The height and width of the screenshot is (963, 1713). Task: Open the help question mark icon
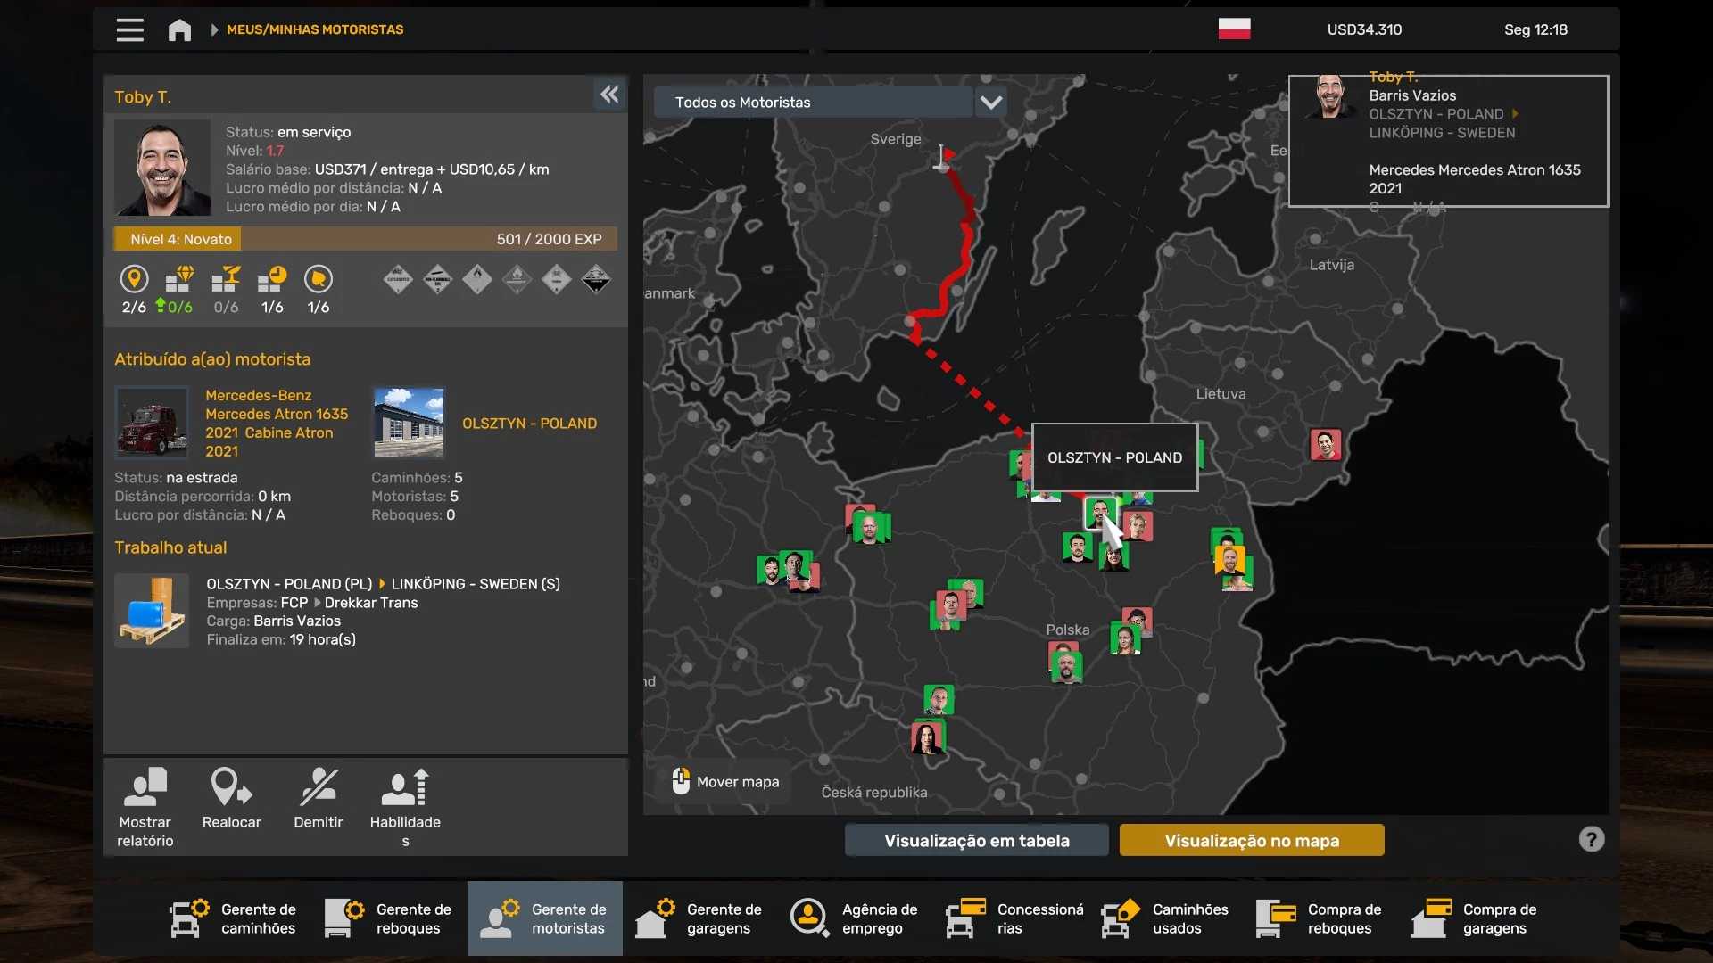pyautogui.click(x=1591, y=839)
